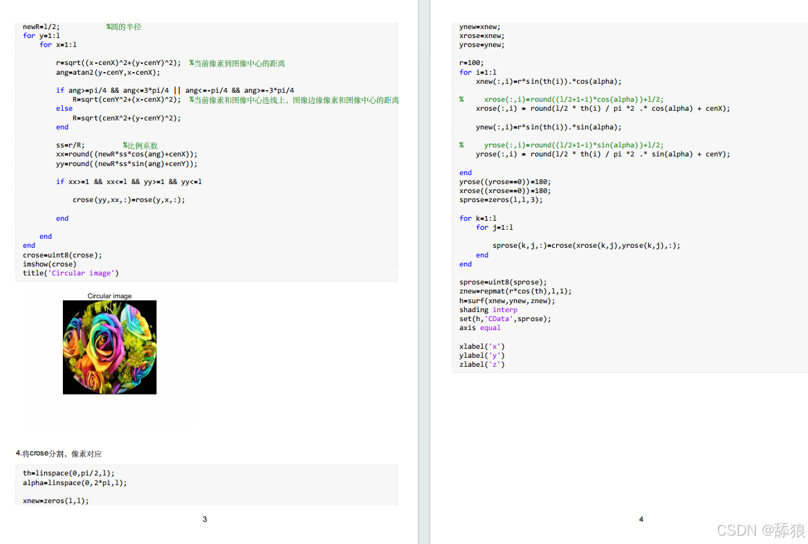Click the 'Circular image' figure title

point(109,296)
